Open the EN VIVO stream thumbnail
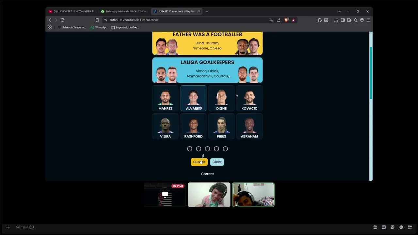418x235 pixels. coord(165,195)
